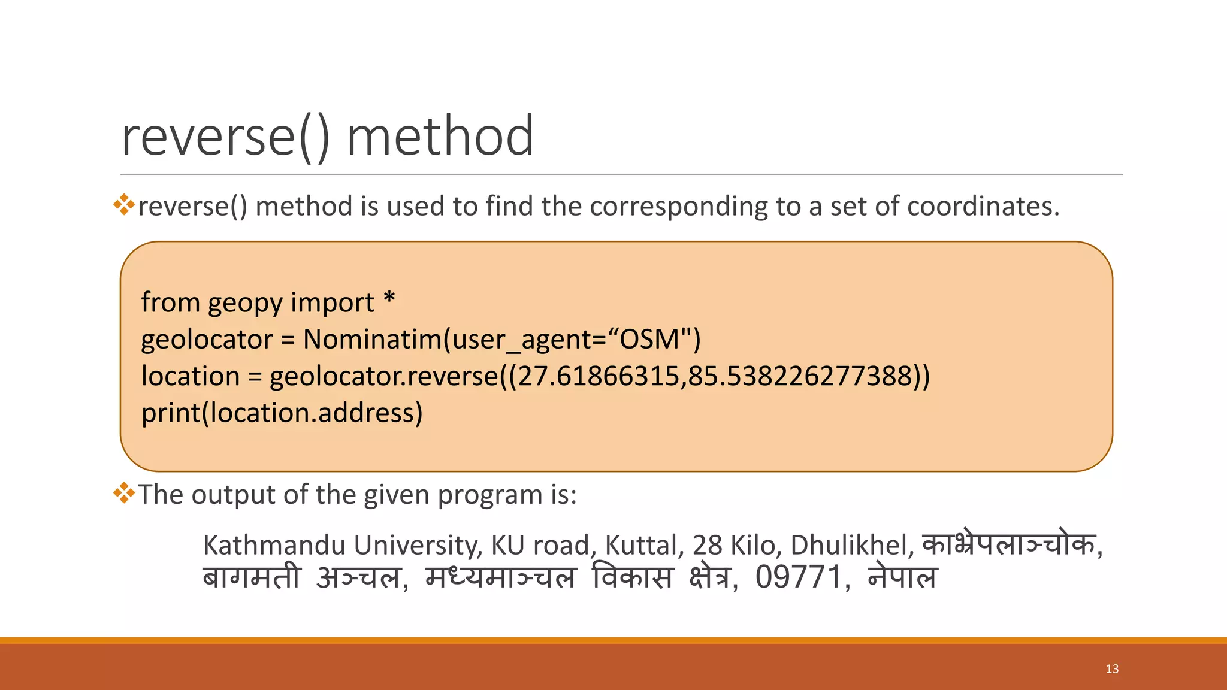Click the geolocator.reverse coordinates line
Screen dimensions: 1227x690
pyautogui.click(x=536, y=376)
